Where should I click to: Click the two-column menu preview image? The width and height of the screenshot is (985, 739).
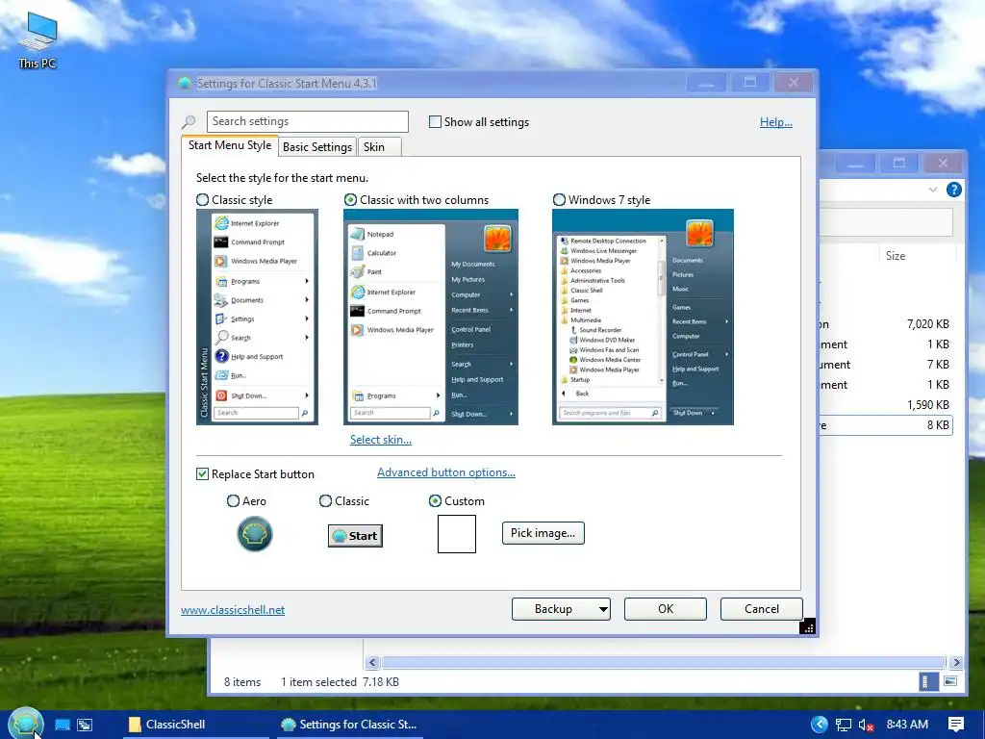(430, 317)
